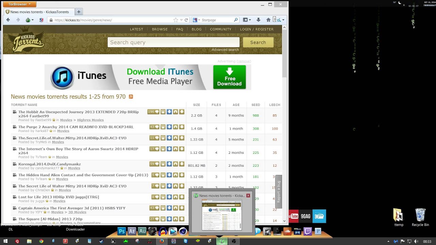Open the Highres Movies category link
The height and width of the screenshot is (245, 436).
click(90, 120)
